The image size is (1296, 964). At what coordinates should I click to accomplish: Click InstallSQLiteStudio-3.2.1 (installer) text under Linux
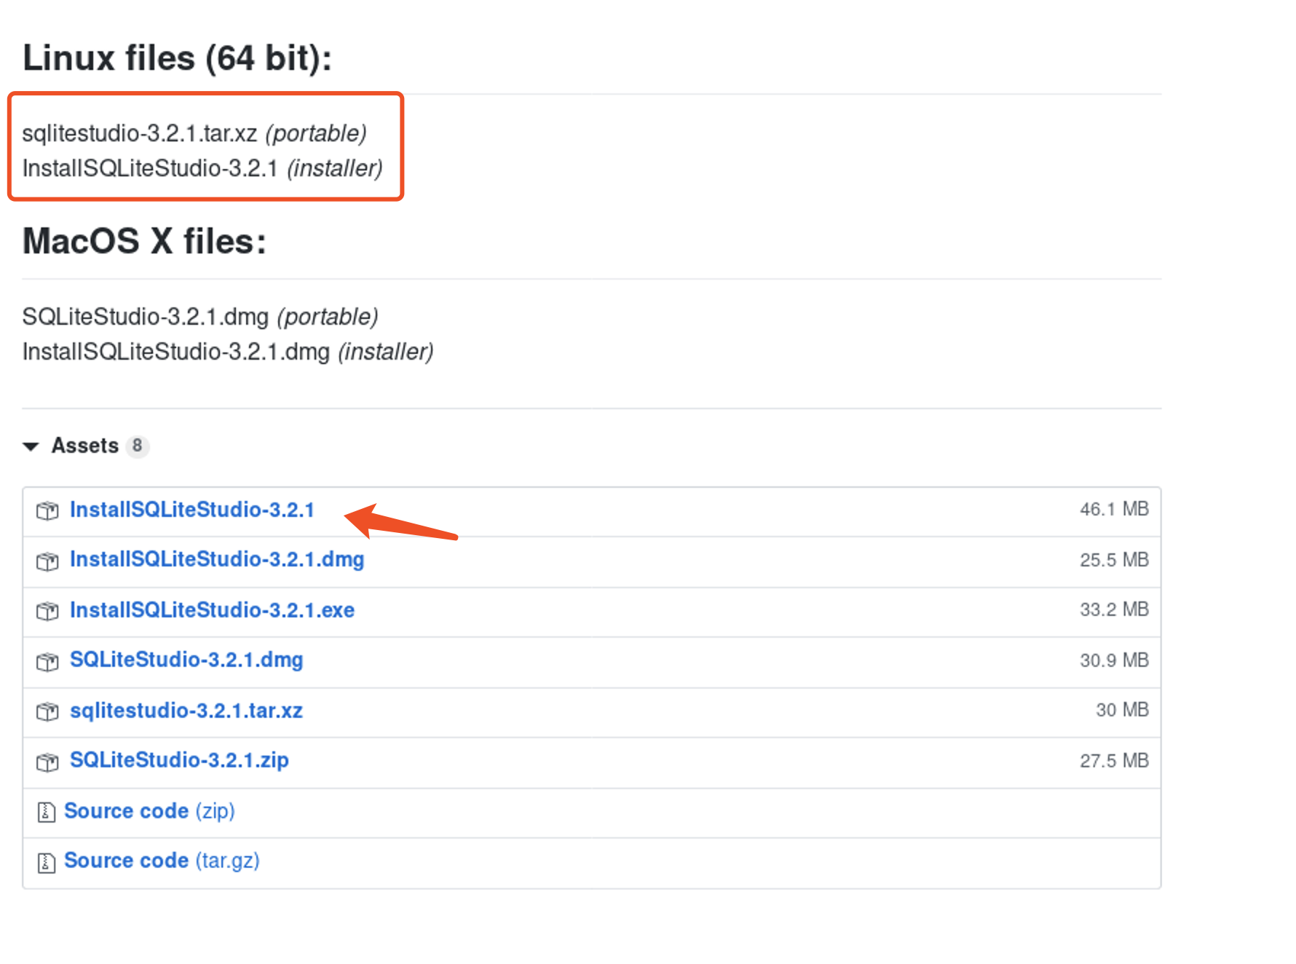coord(202,168)
